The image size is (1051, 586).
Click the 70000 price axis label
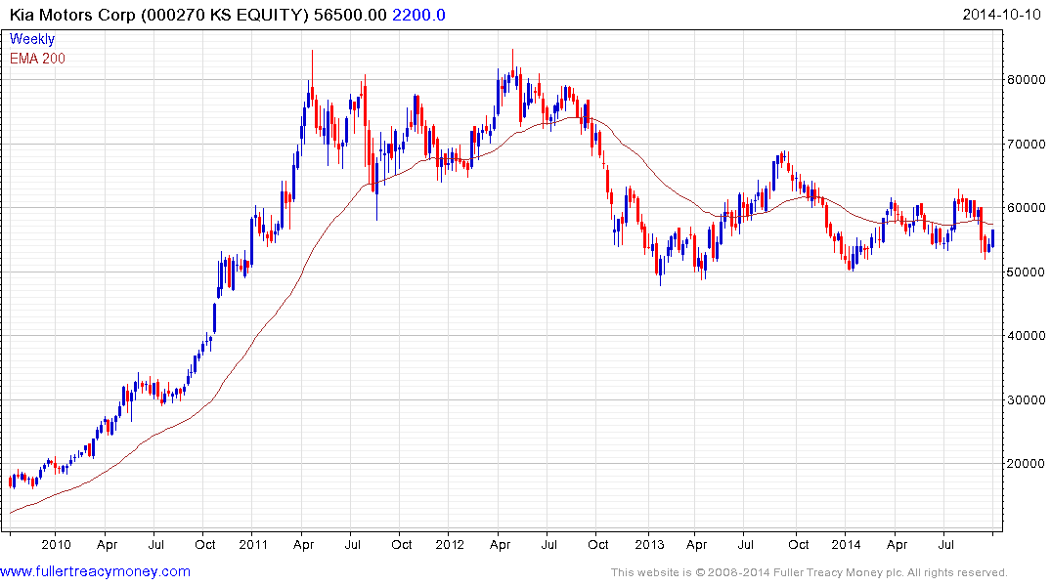coord(1027,144)
